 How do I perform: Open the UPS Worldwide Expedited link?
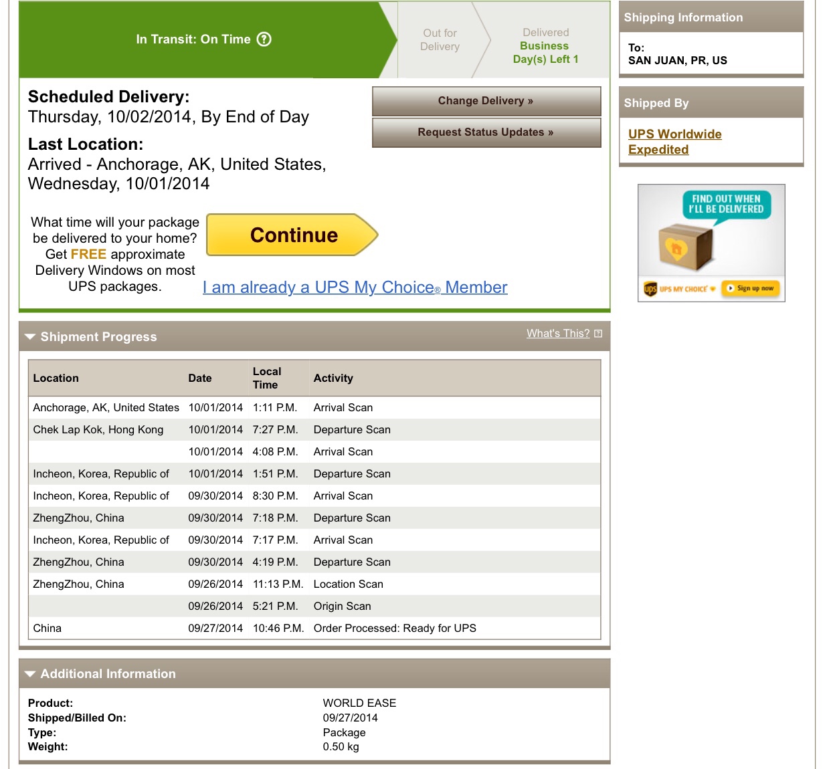(x=674, y=142)
